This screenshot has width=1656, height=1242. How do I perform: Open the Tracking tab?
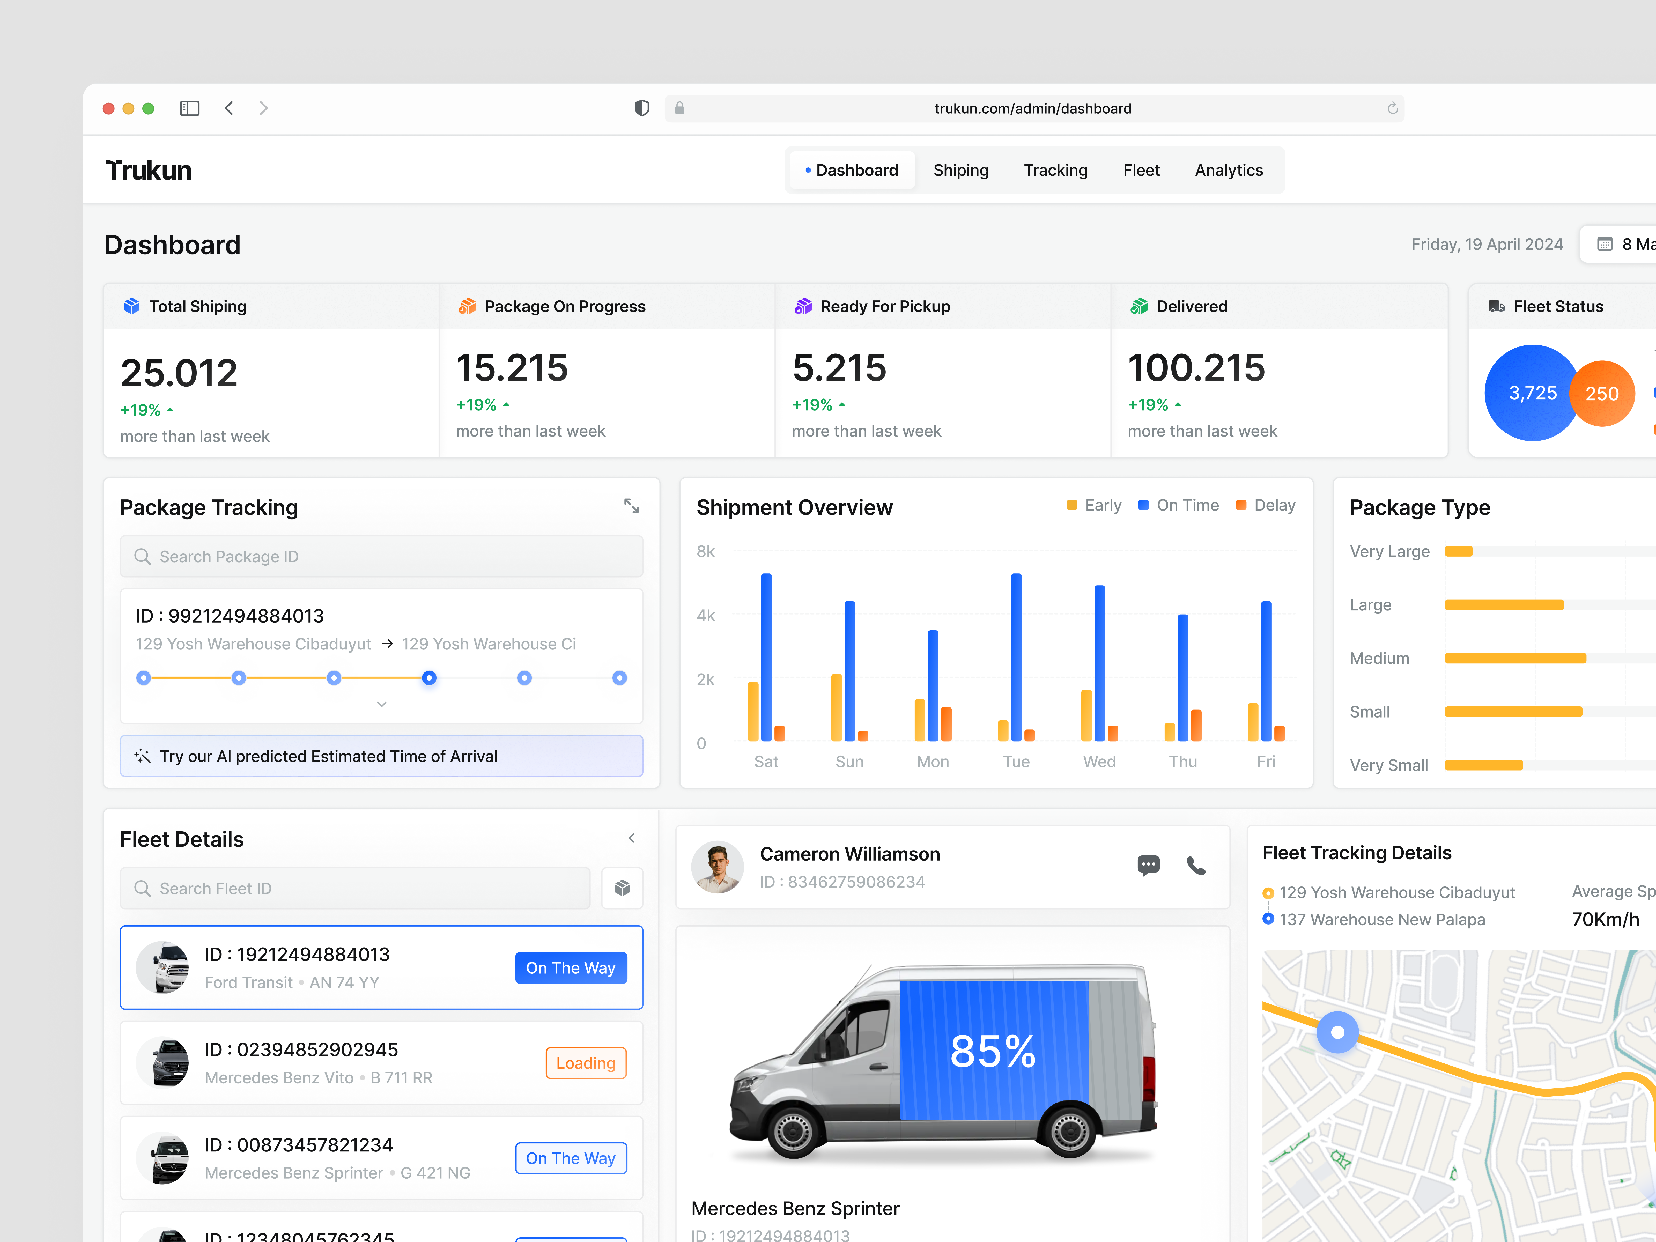(x=1056, y=171)
